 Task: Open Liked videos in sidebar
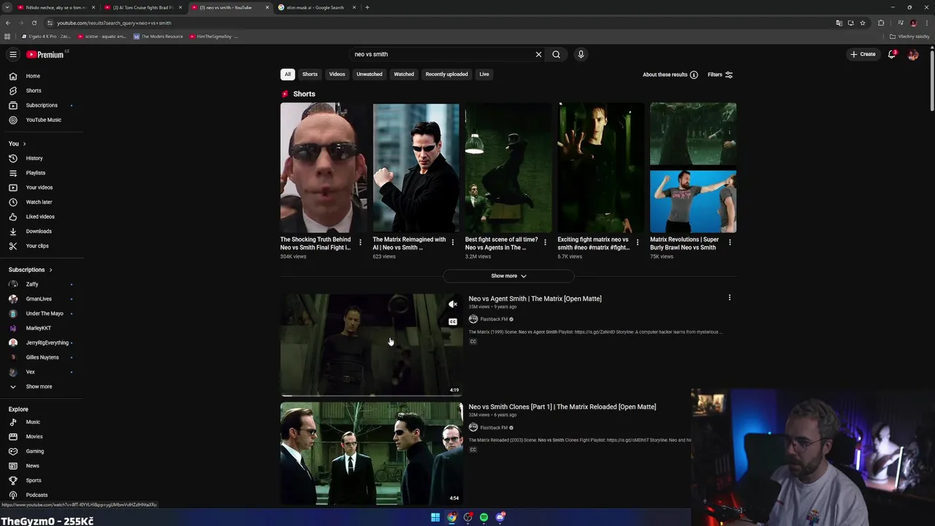tap(42, 216)
